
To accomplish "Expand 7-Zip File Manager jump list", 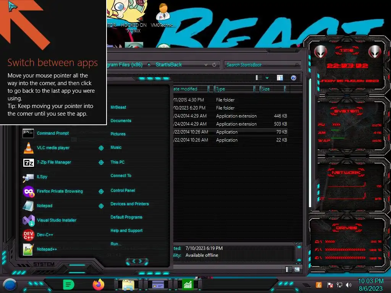I will [101, 163].
